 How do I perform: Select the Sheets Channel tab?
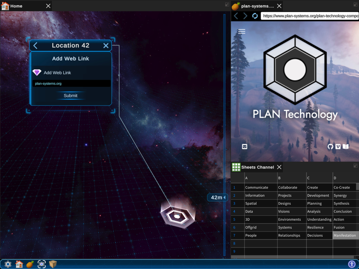click(257, 167)
